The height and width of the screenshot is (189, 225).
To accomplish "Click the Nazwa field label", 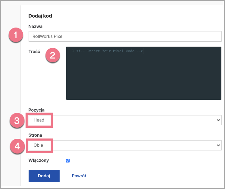I will coord(35,27).
